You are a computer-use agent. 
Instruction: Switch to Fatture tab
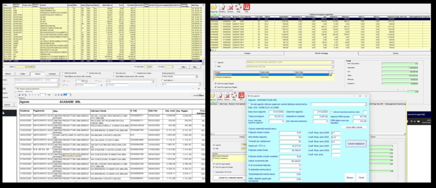pyautogui.click(x=37, y=74)
